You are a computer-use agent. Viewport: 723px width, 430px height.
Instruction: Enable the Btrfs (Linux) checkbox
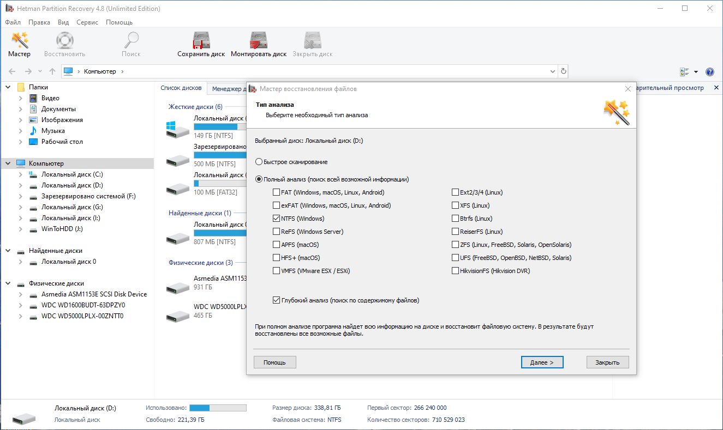455,219
